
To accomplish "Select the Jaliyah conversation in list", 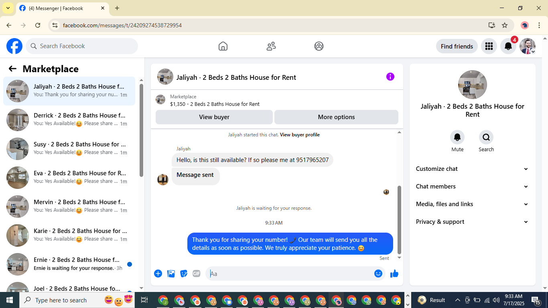I will [69, 91].
